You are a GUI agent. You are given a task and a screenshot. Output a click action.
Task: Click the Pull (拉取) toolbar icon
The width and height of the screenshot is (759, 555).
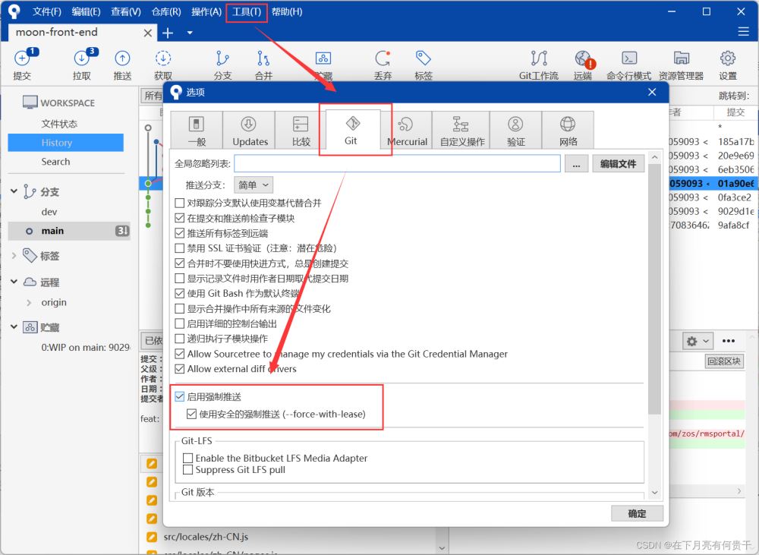82,58
